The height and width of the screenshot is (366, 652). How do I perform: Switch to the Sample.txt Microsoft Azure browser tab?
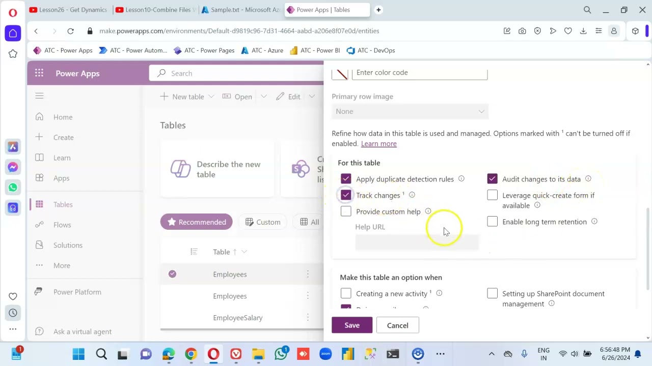240,10
